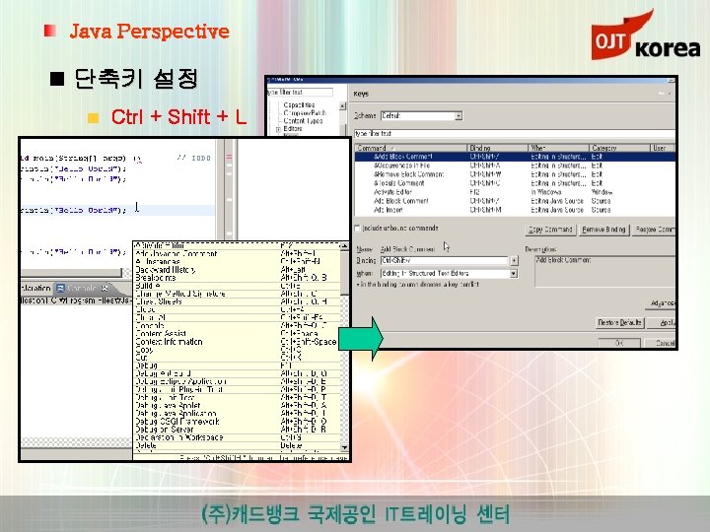Select Compare/Patch in preferences tree
Viewport: 710px width, 532px height.
(x=305, y=113)
